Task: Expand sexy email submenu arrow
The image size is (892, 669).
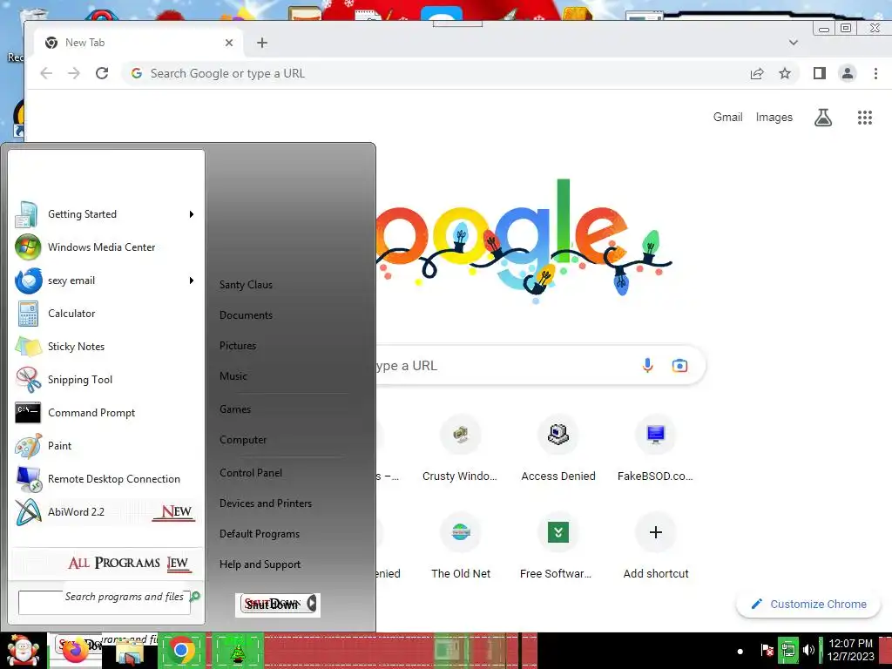Action: tap(192, 280)
